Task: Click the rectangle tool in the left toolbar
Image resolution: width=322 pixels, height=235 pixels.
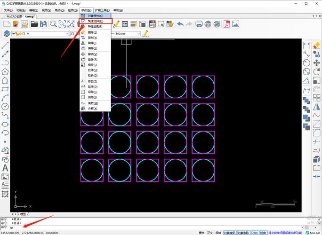Action: point(5,89)
